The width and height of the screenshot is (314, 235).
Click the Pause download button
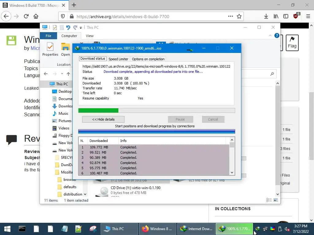point(180,119)
